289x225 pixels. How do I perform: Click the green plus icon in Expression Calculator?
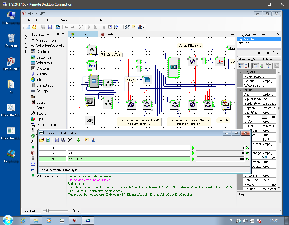click(78, 140)
